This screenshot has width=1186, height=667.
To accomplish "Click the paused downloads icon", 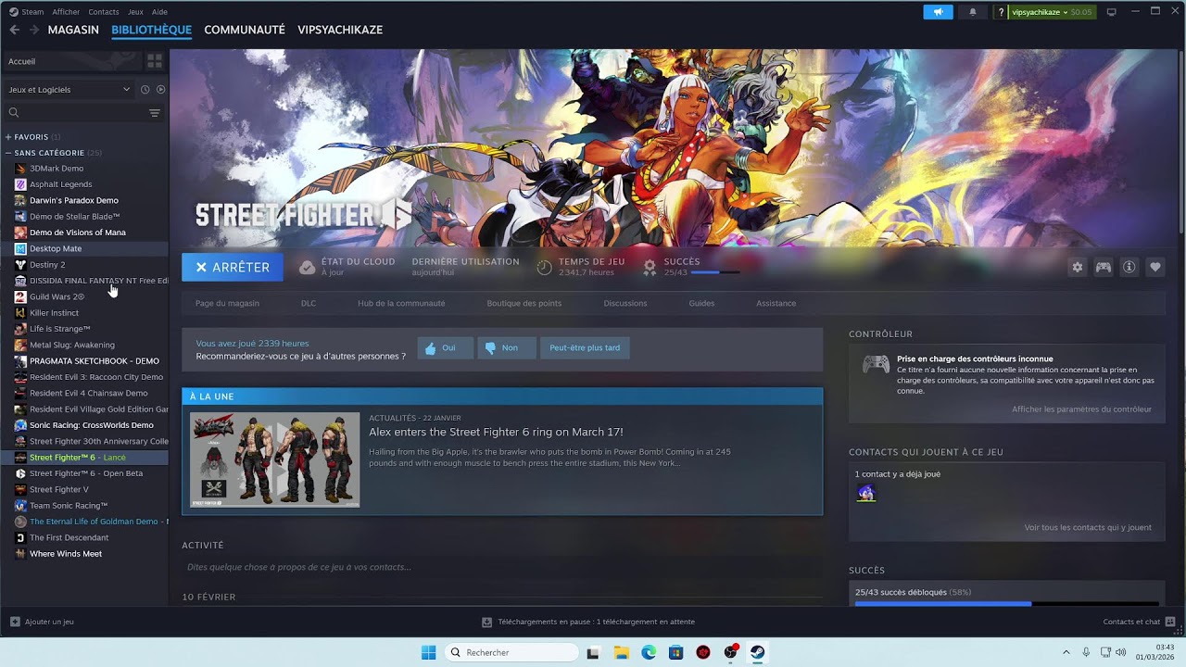I will tap(487, 622).
